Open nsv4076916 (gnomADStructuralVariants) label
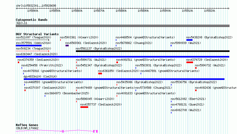237x134 pixels. click(52, 71)
